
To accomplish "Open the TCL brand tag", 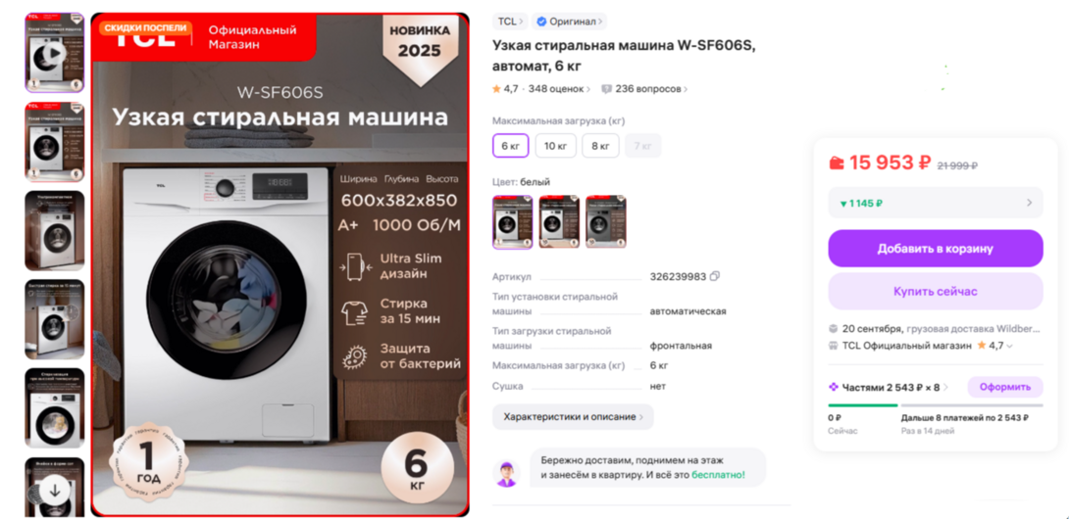I will (x=510, y=22).
